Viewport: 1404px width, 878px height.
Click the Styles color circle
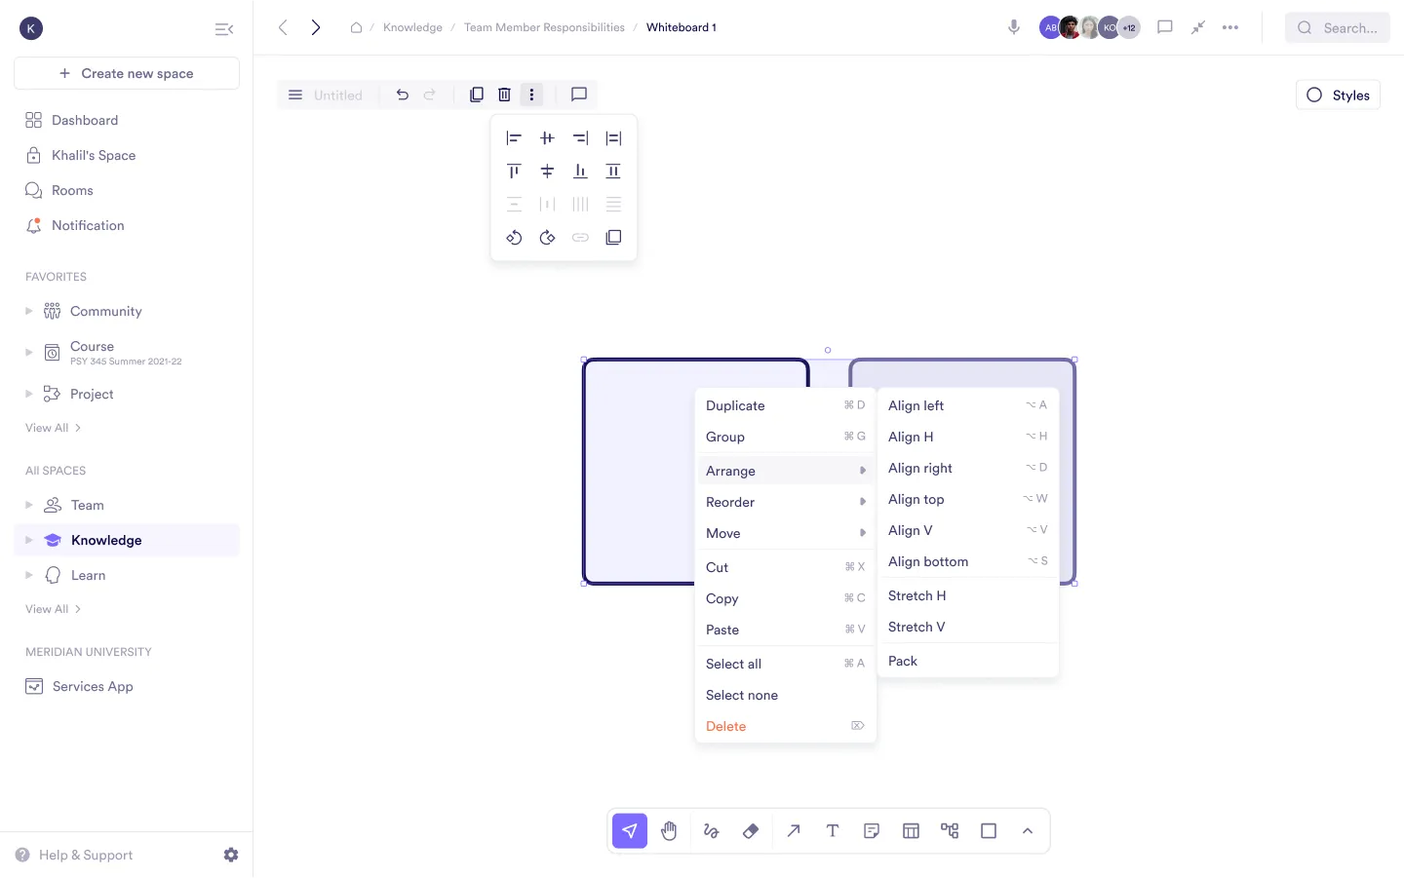1312,95
